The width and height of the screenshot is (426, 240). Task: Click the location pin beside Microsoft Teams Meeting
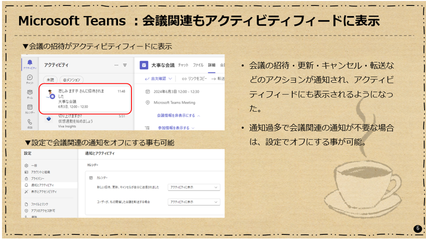(x=147, y=102)
